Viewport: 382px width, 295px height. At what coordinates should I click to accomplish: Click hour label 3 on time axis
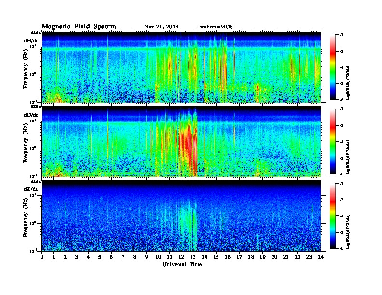[x=77, y=257]
